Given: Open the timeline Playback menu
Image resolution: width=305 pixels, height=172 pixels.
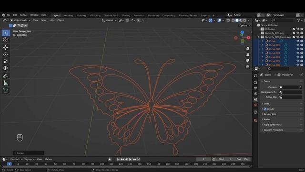Looking at the screenshot, I should tap(16, 159).
